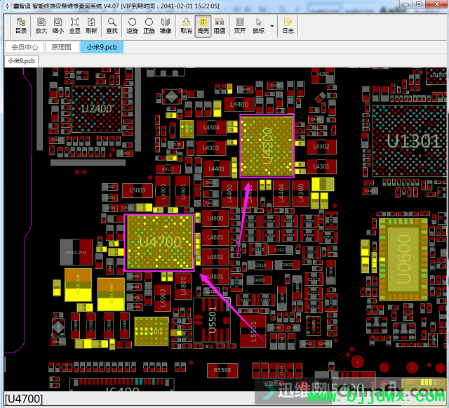
Task: Select the highlighted 小米9.pcb tab
Action: [x=102, y=47]
